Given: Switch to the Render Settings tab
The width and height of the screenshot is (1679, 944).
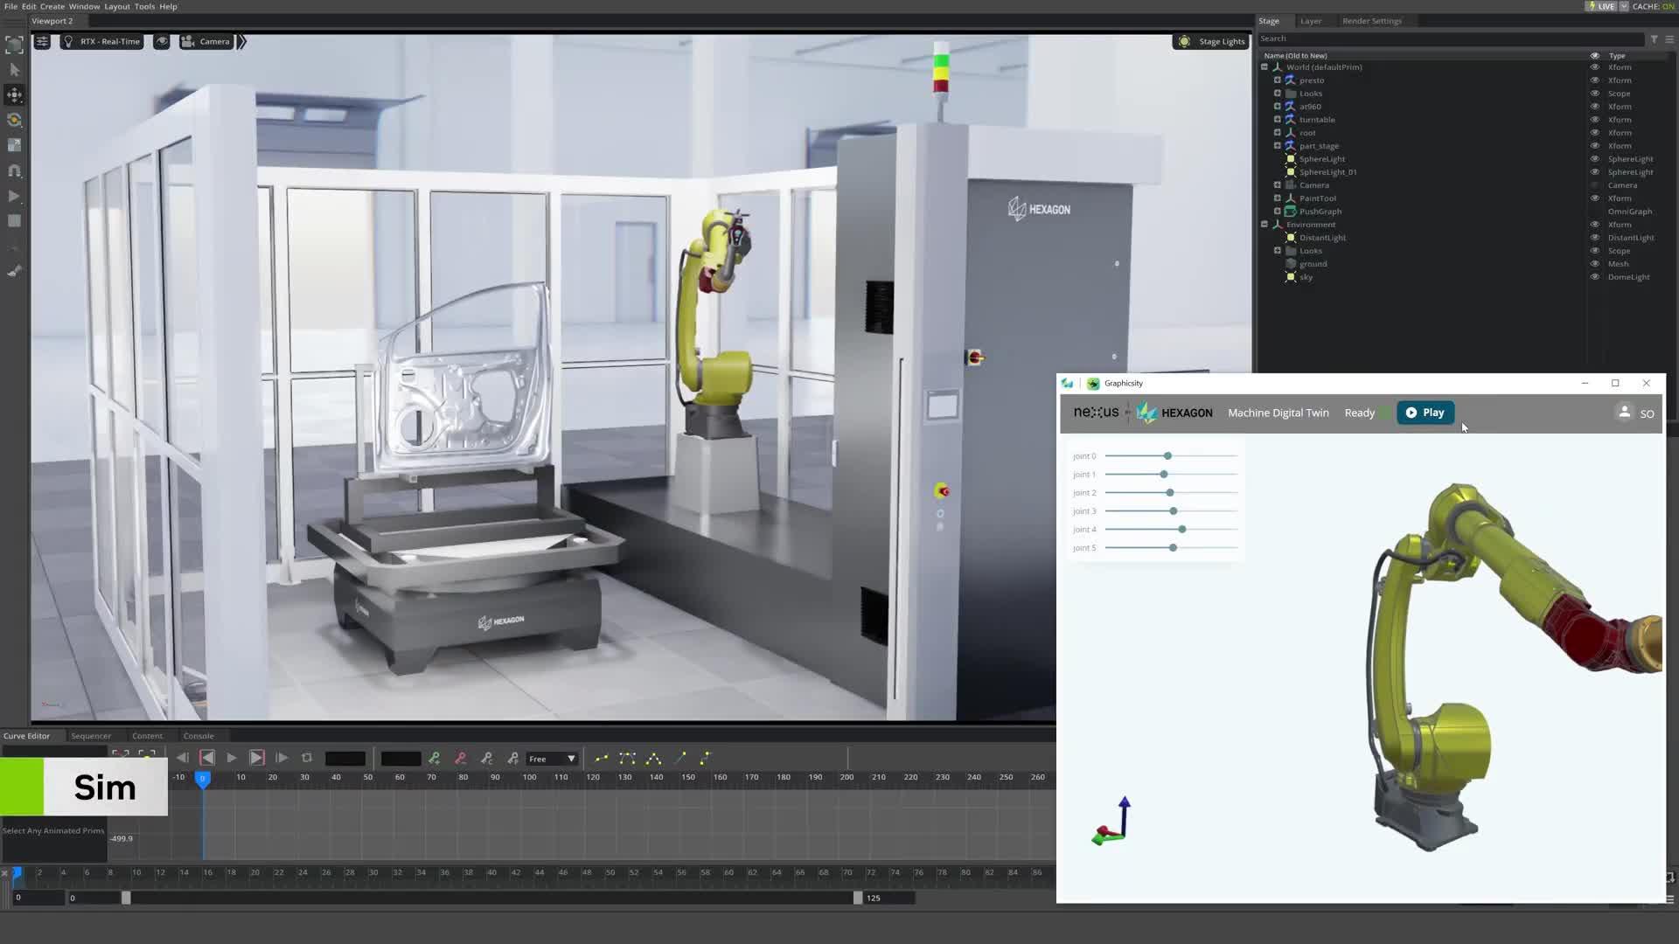Looking at the screenshot, I should point(1371,21).
